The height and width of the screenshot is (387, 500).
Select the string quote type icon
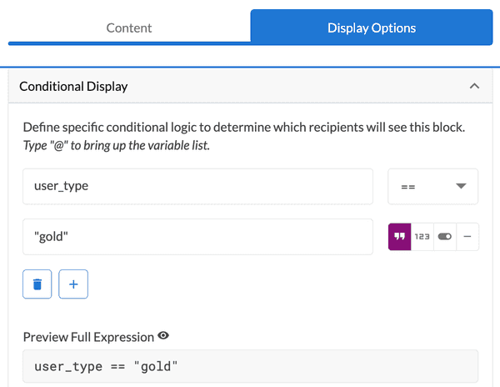[x=399, y=237]
